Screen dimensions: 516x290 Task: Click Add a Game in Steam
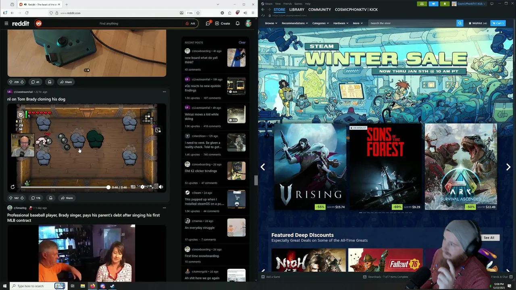[x=270, y=277]
